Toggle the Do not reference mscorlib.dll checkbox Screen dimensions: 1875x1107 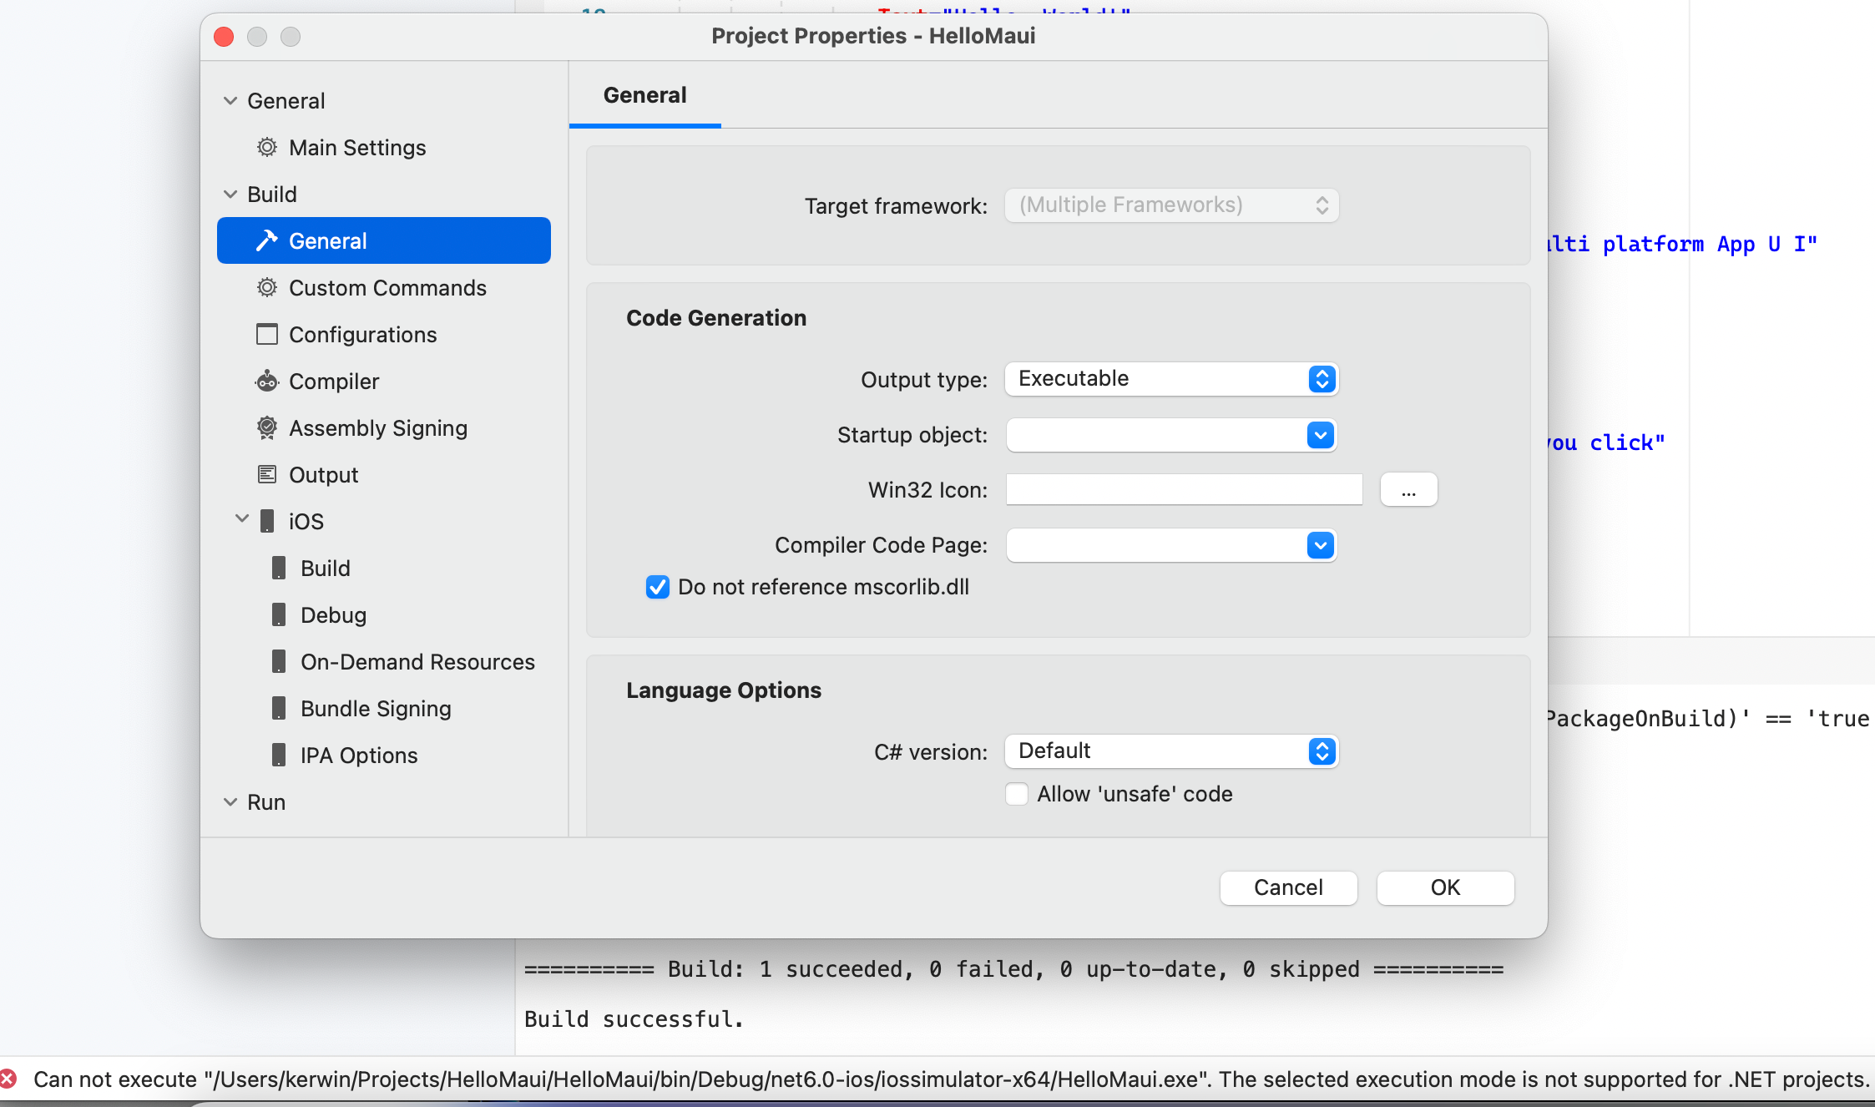tap(658, 587)
